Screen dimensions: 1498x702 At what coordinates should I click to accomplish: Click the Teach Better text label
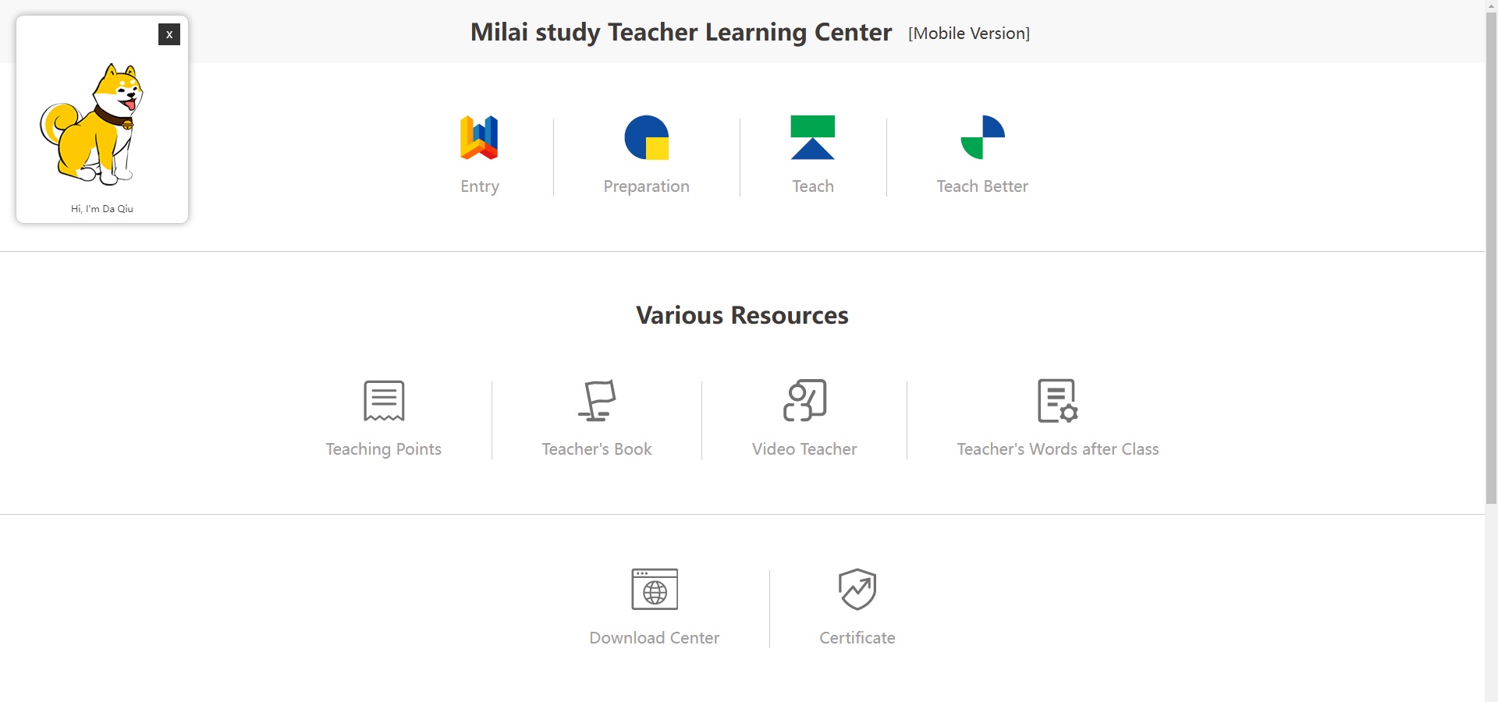pos(982,186)
